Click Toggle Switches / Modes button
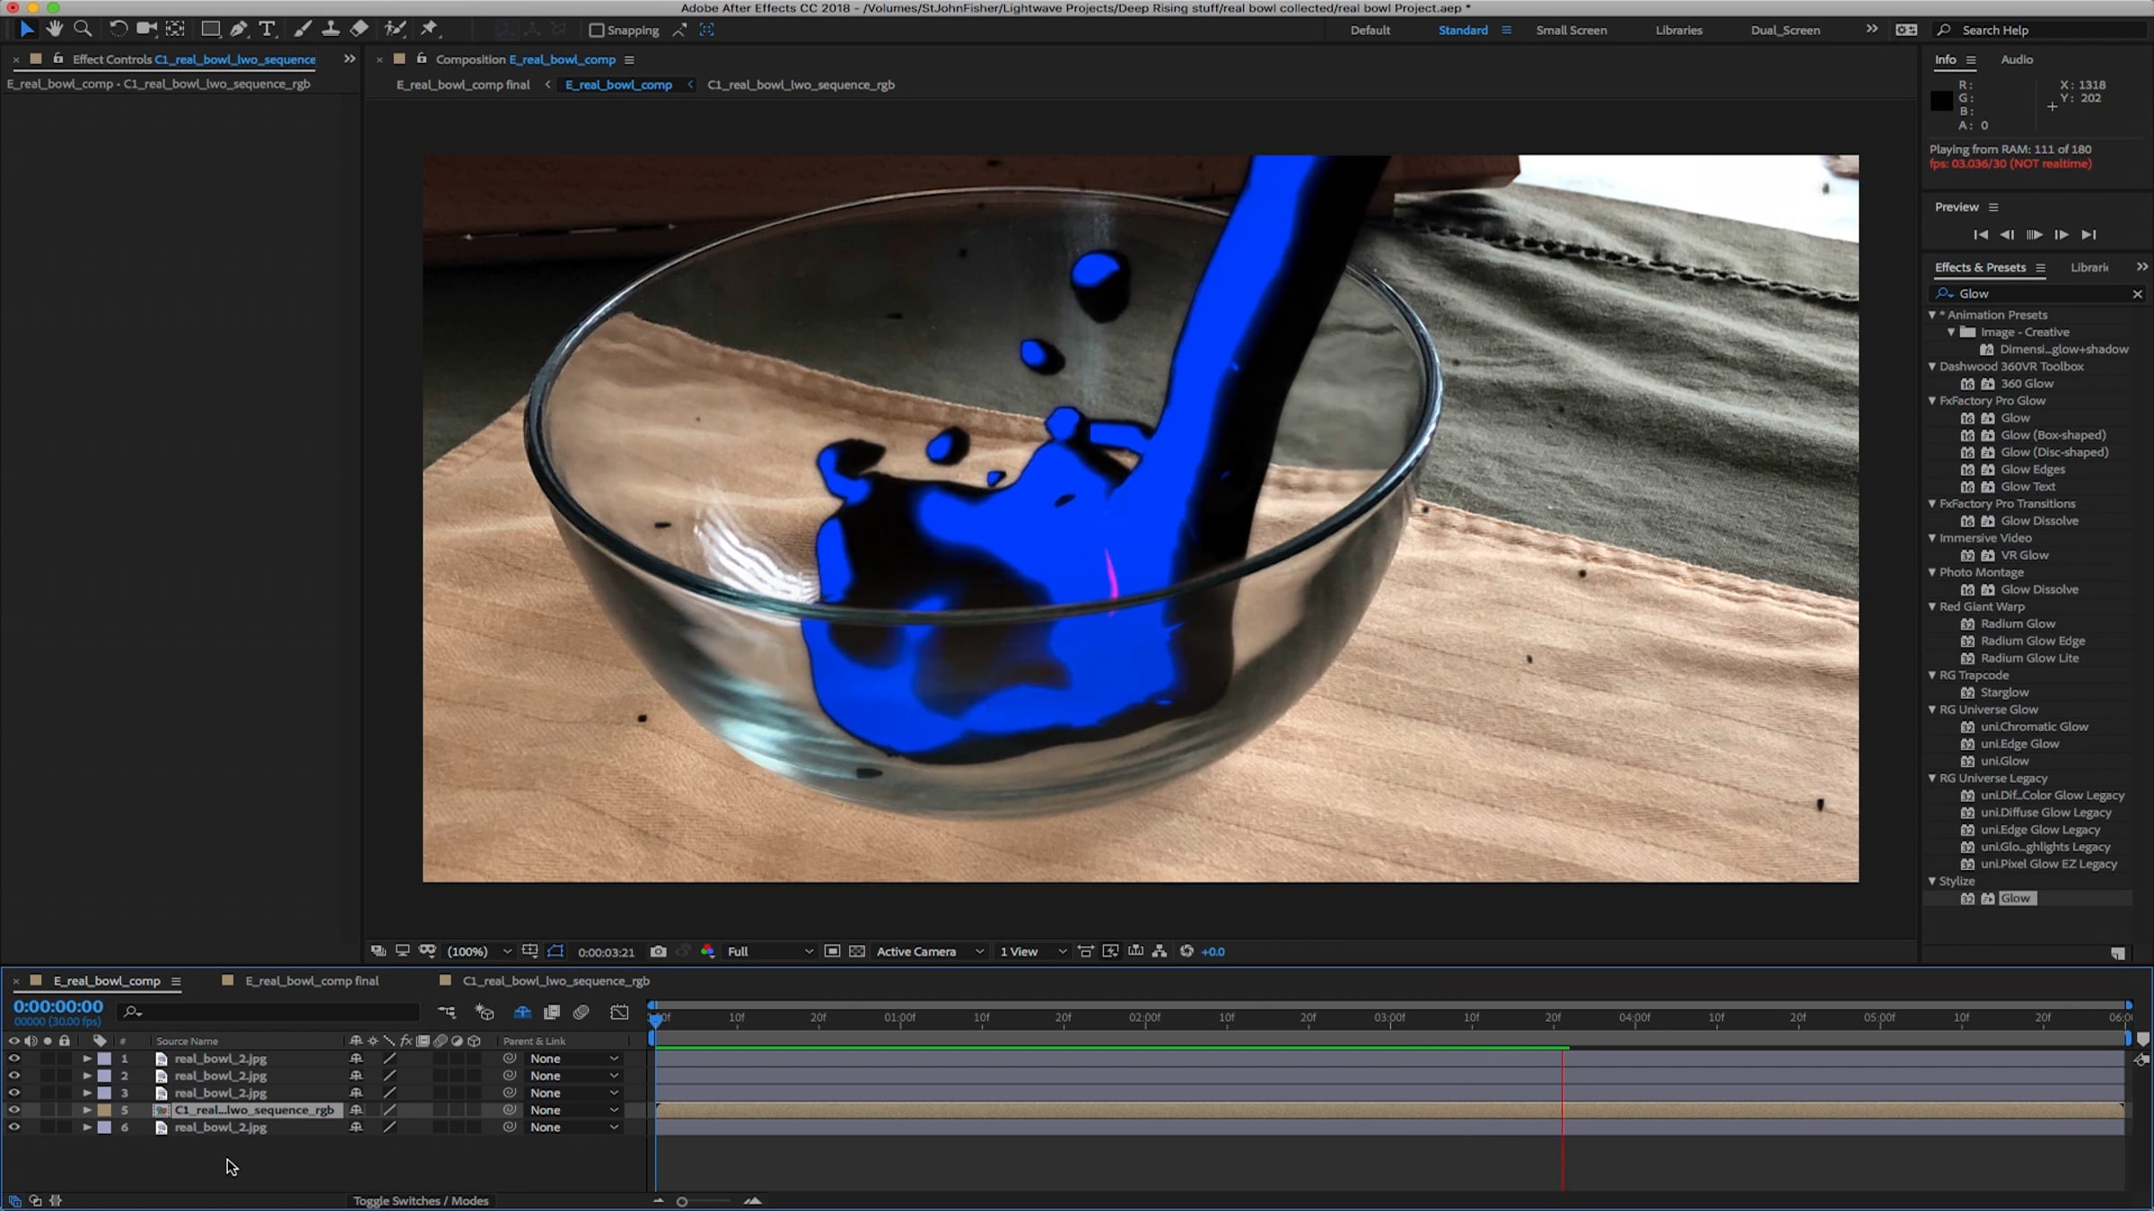This screenshot has height=1211, width=2154. pos(420,1200)
